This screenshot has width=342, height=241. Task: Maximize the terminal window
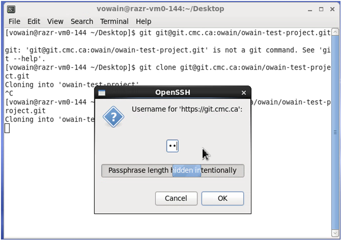[x=321, y=9]
